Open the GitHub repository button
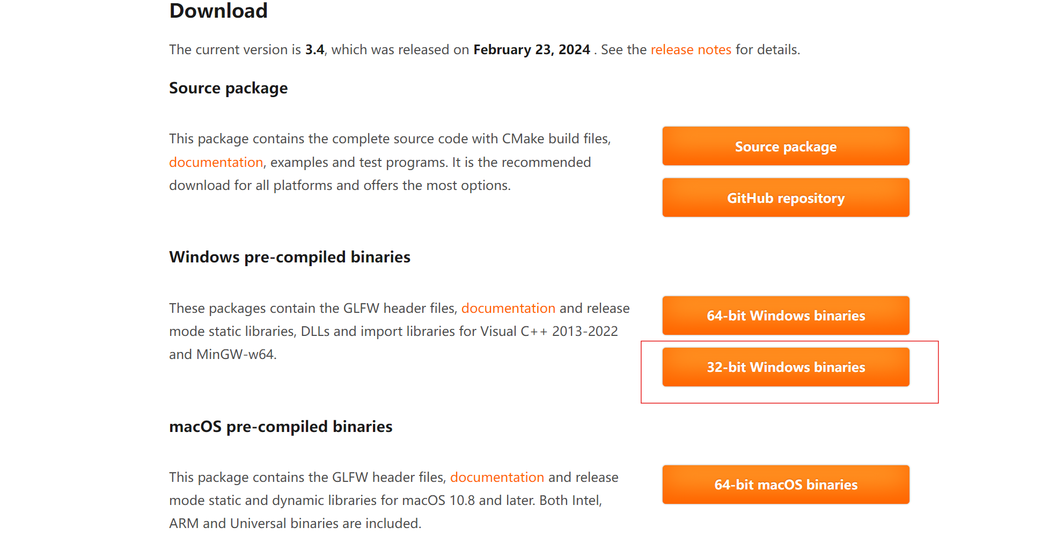Image resolution: width=1042 pixels, height=535 pixels. click(x=786, y=198)
